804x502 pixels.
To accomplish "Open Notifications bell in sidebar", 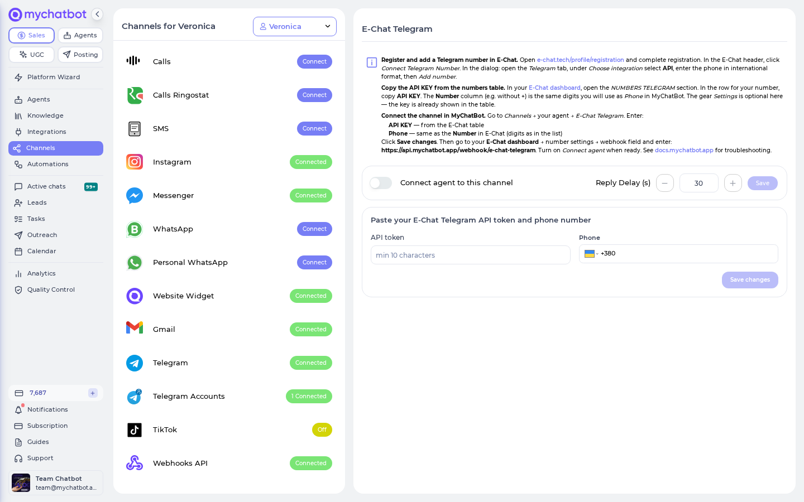I will click(x=55, y=409).
